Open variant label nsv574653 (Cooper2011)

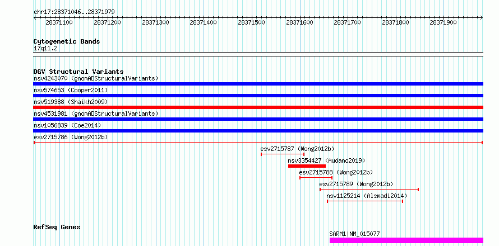pyautogui.click(x=71, y=90)
